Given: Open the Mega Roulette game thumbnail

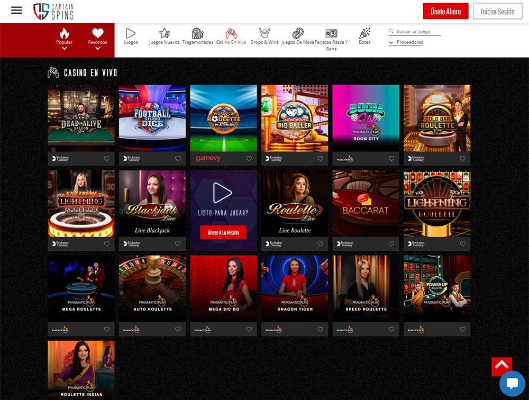Looking at the screenshot, I should click(81, 289).
